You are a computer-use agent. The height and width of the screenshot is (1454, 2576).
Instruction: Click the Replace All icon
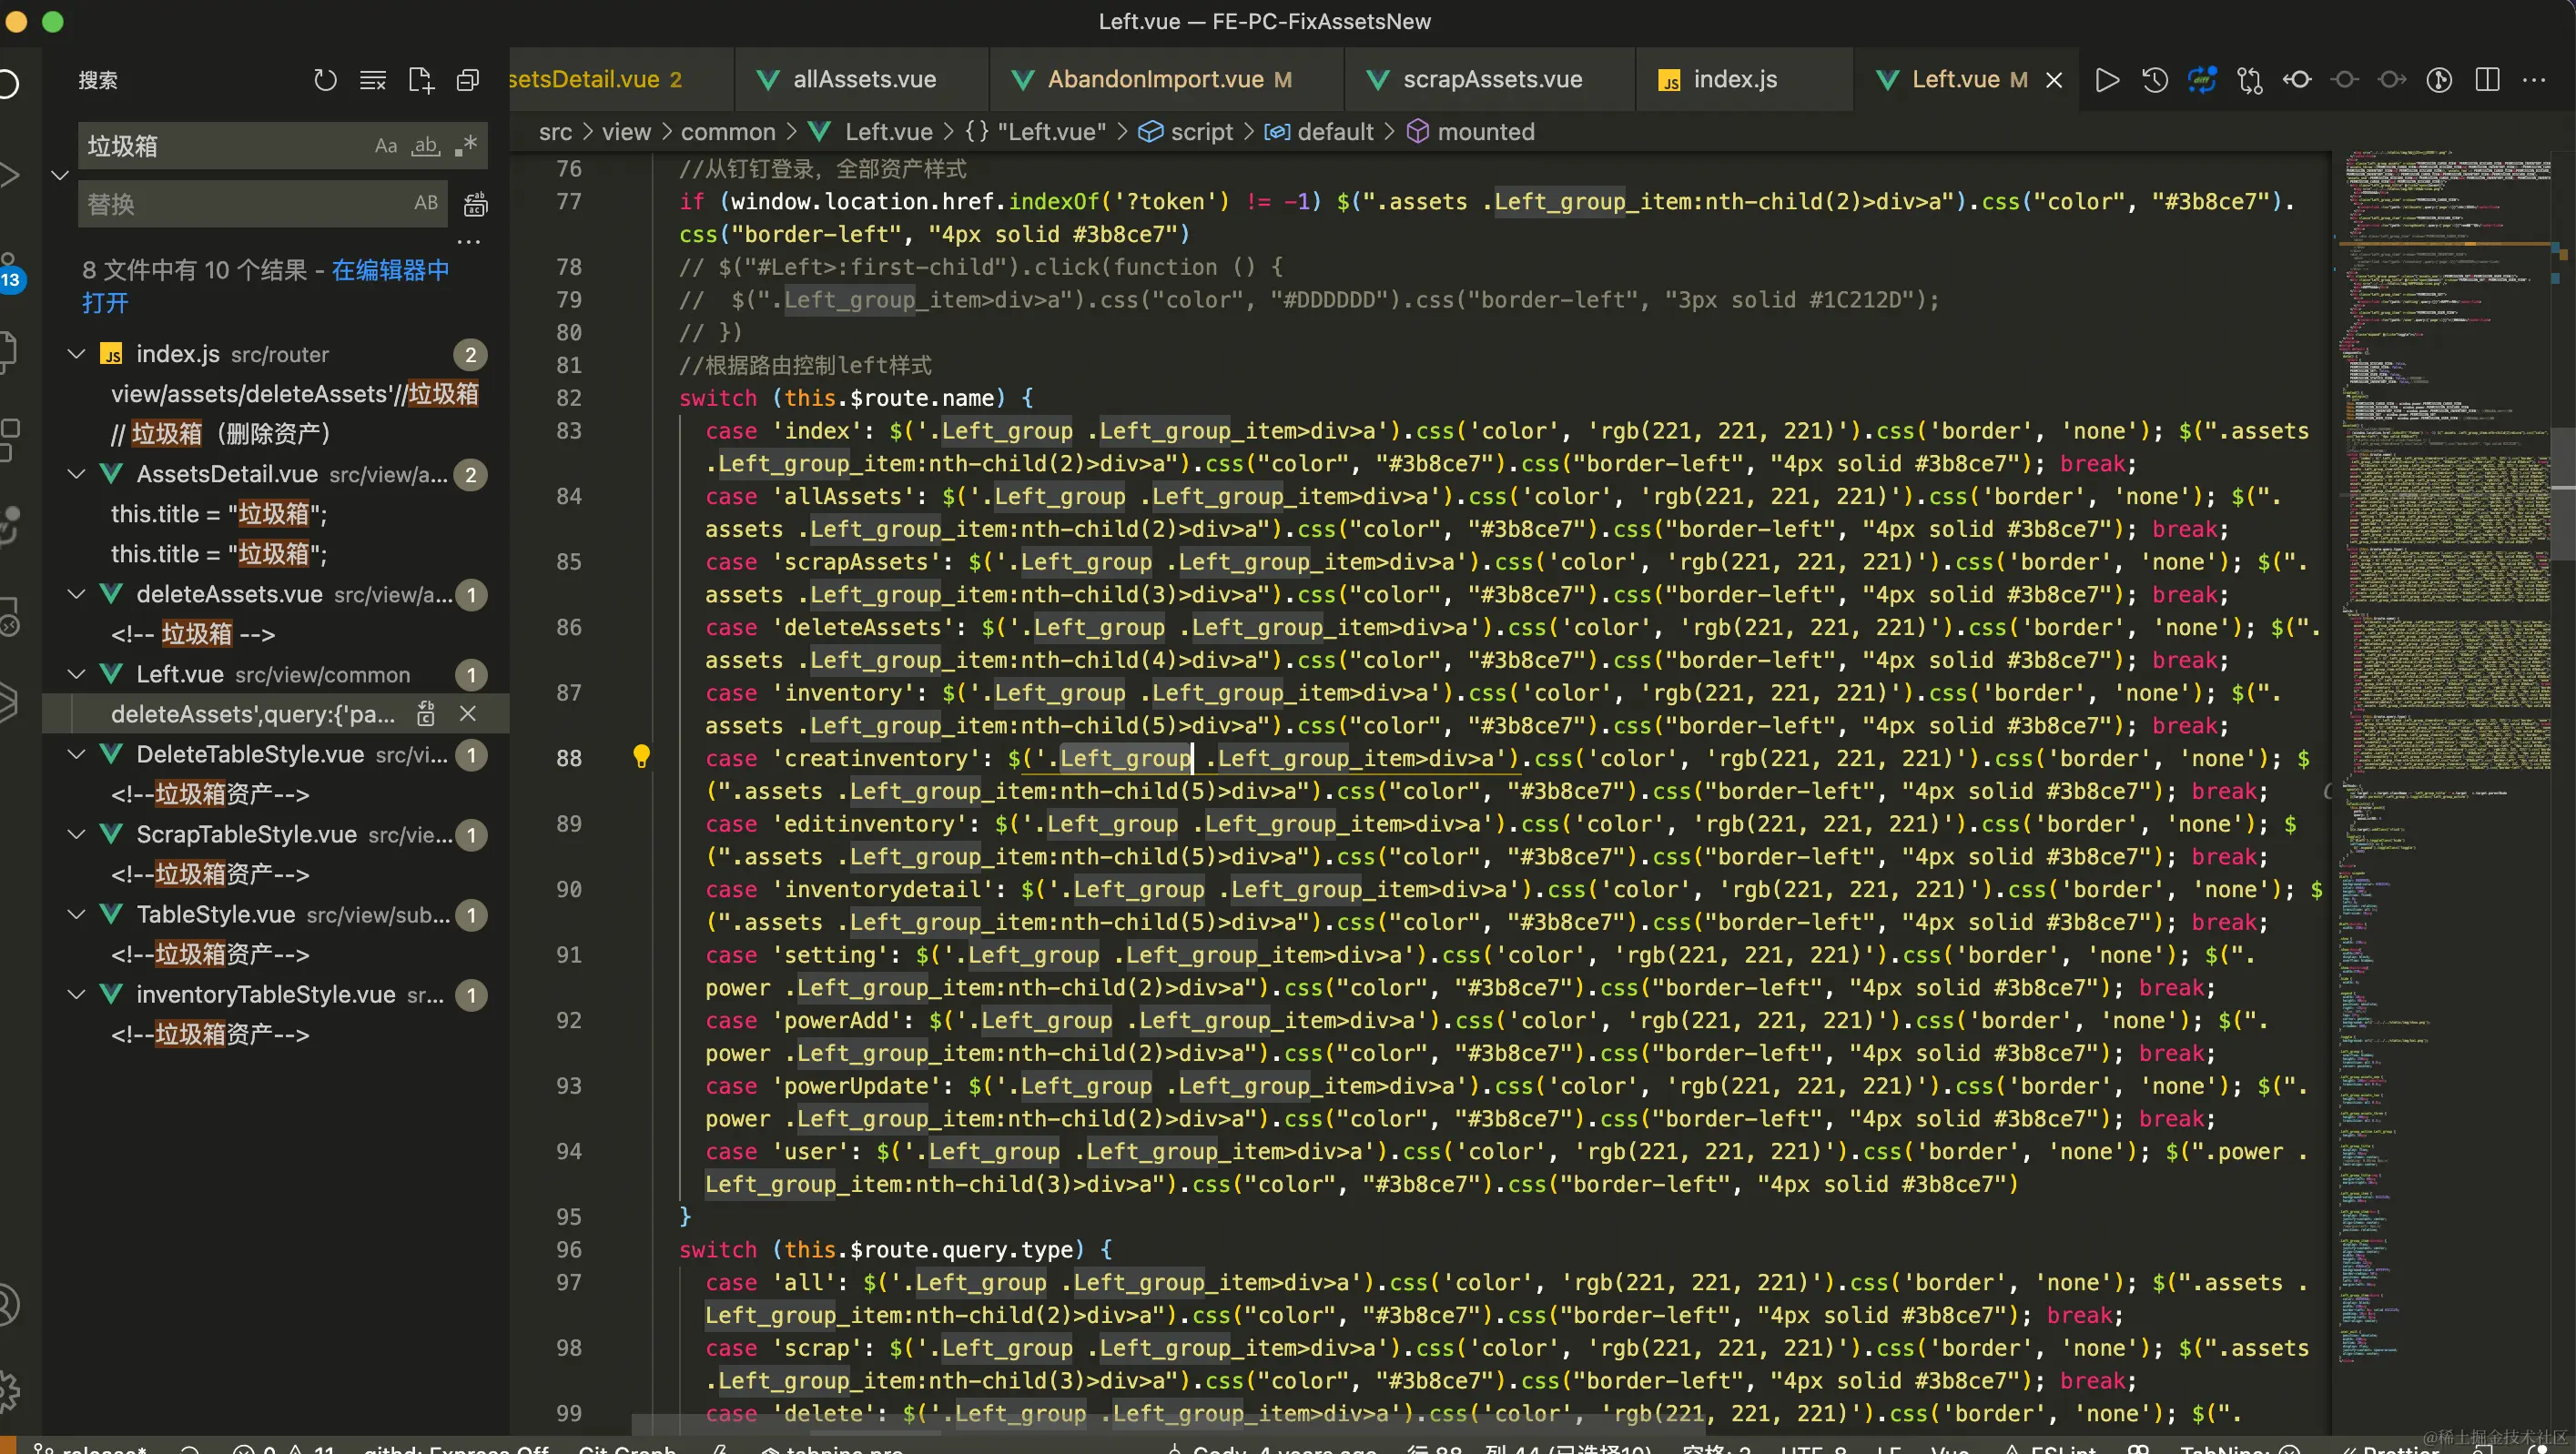[x=476, y=205]
